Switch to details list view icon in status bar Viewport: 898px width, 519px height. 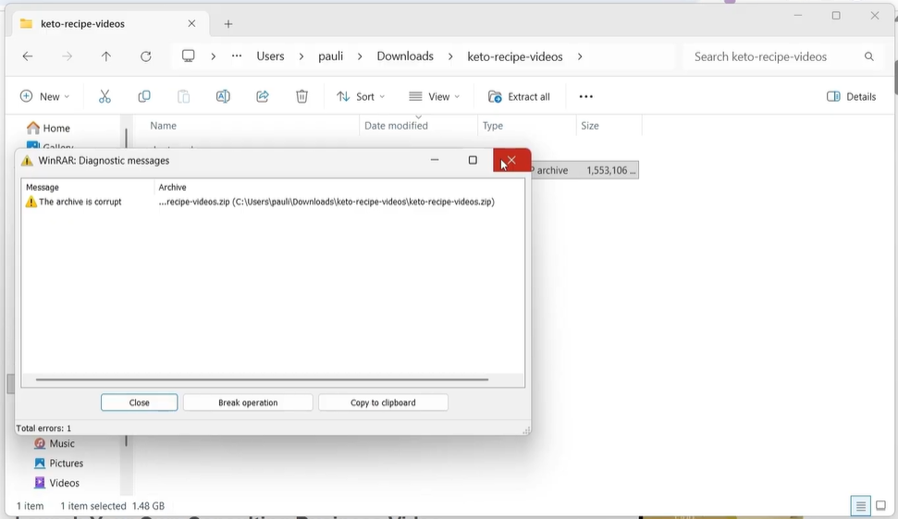click(x=860, y=506)
